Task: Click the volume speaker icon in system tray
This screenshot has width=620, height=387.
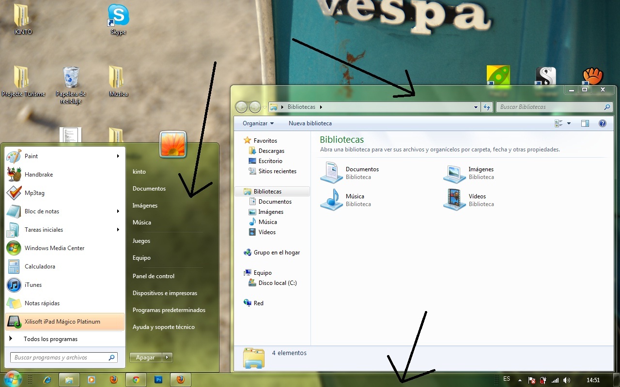Action: tap(566, 380)
